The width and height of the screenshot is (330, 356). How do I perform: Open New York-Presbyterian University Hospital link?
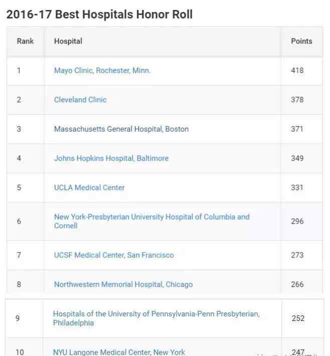tap(151, 221)
